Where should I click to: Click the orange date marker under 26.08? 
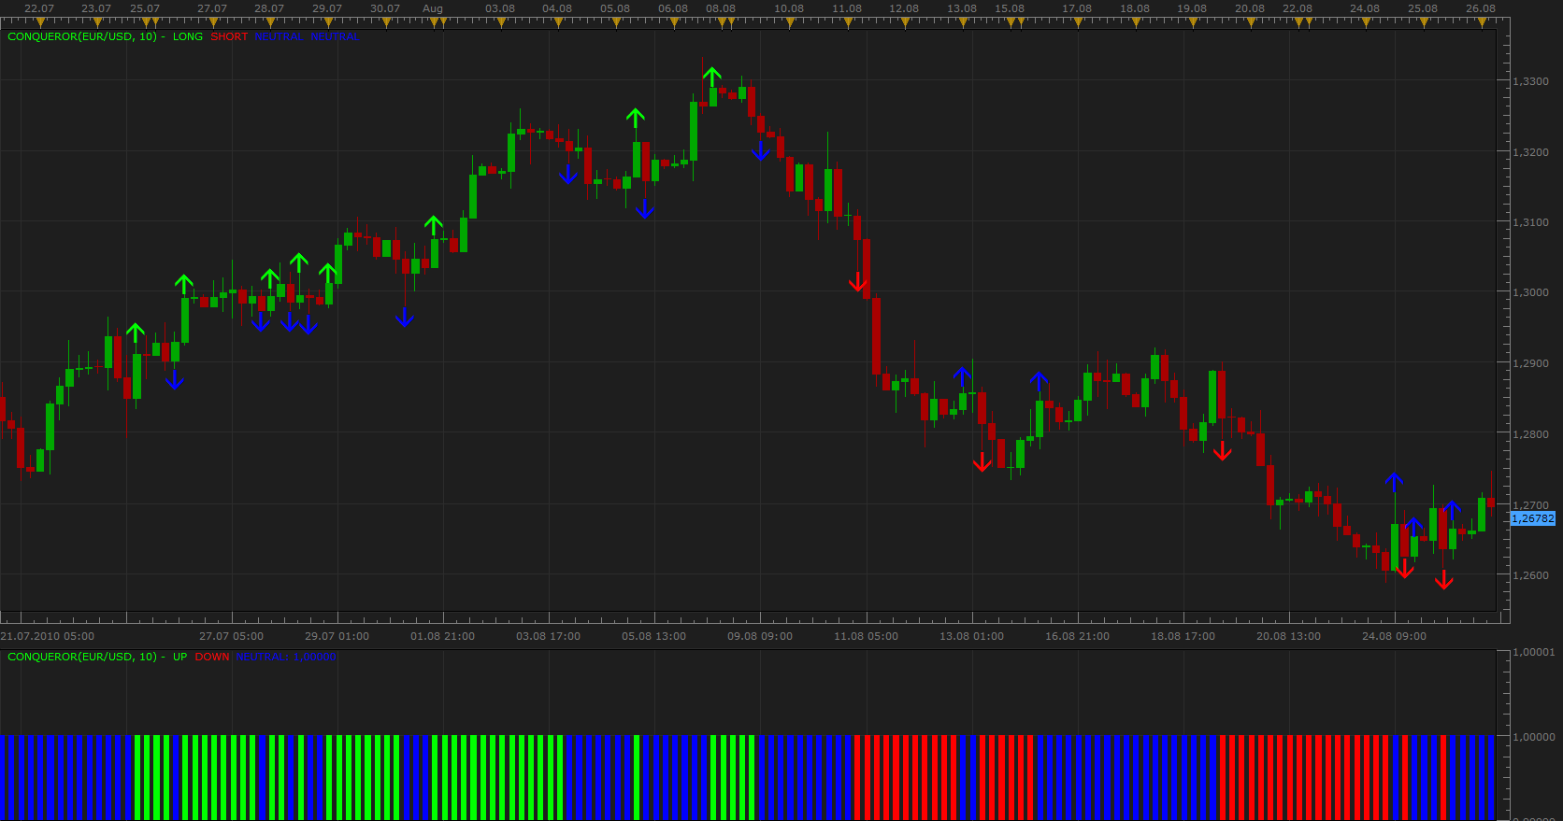coord(1482,22)
